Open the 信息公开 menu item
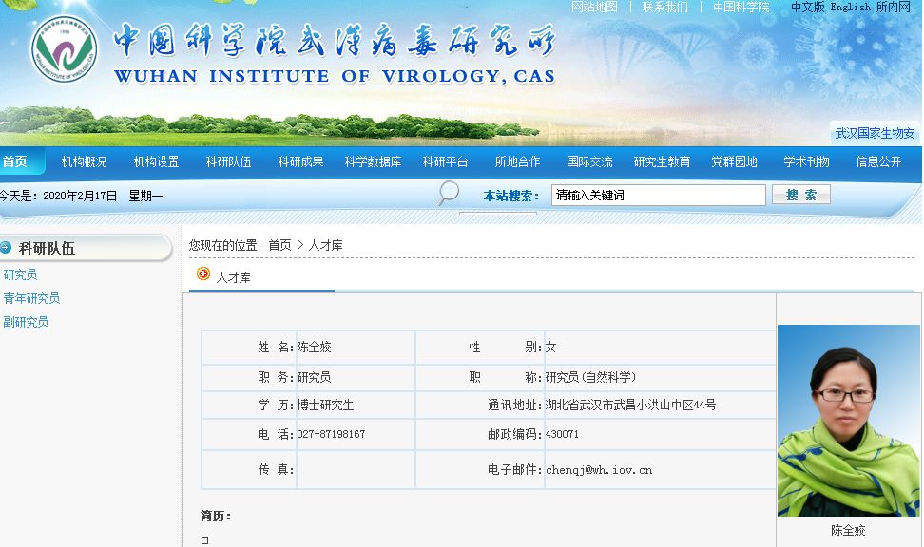 point(878,162)
